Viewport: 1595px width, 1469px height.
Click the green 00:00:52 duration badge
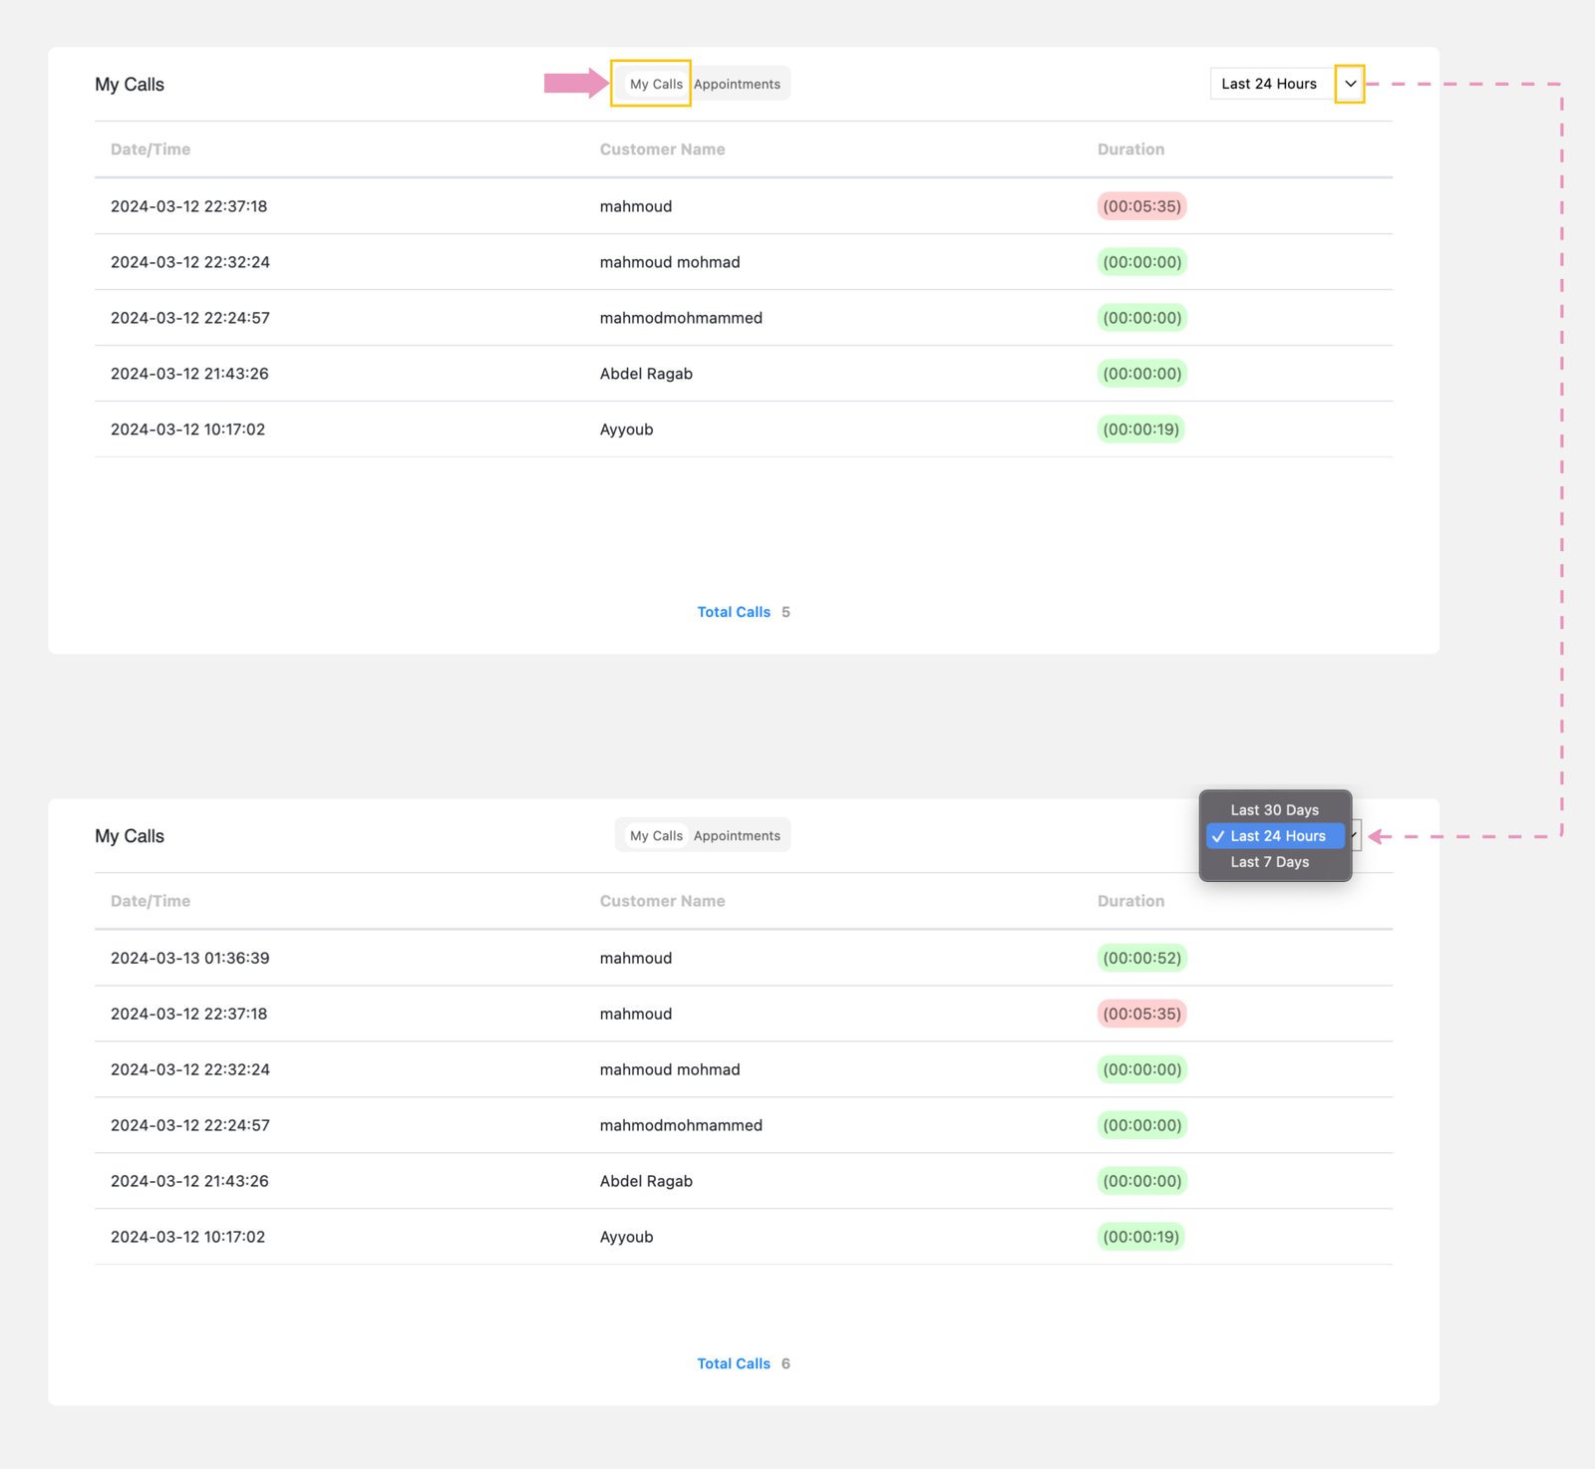(1141, 958)
